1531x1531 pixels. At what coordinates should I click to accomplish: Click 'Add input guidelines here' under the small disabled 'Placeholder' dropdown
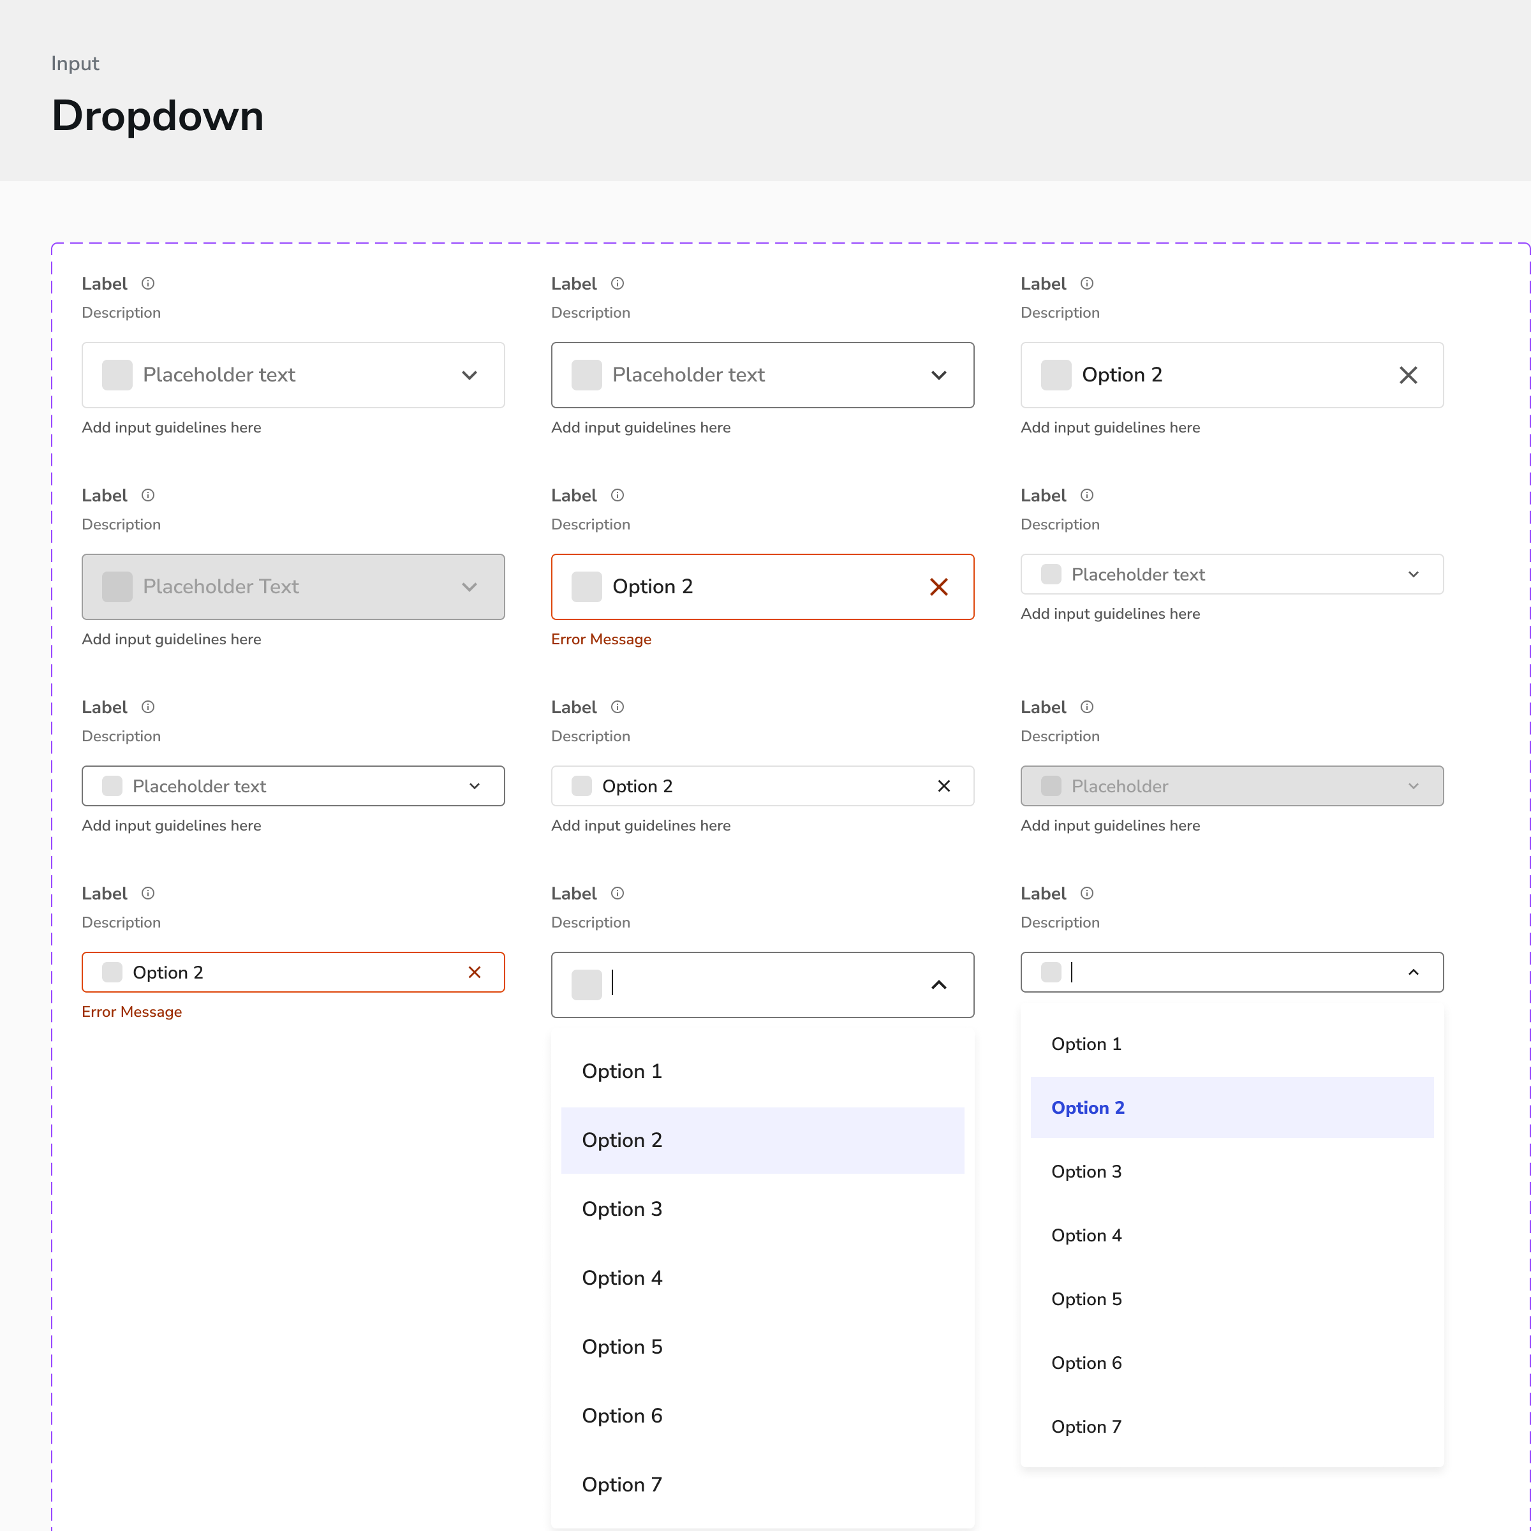[1110, 825]
